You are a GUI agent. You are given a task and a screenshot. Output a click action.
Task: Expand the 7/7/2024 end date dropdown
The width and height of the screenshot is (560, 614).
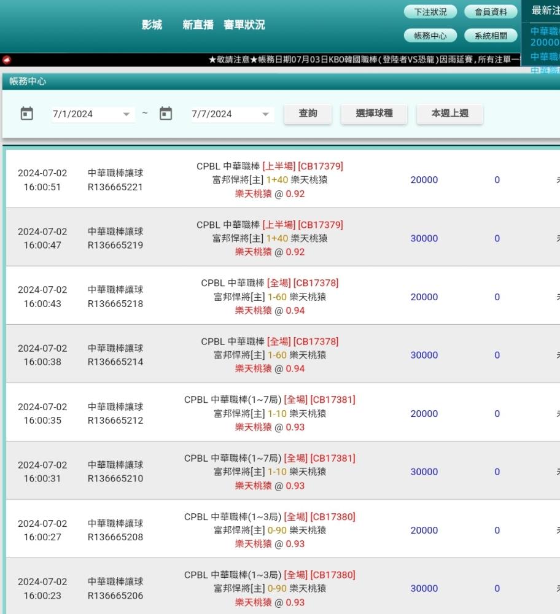pos(265,114)
